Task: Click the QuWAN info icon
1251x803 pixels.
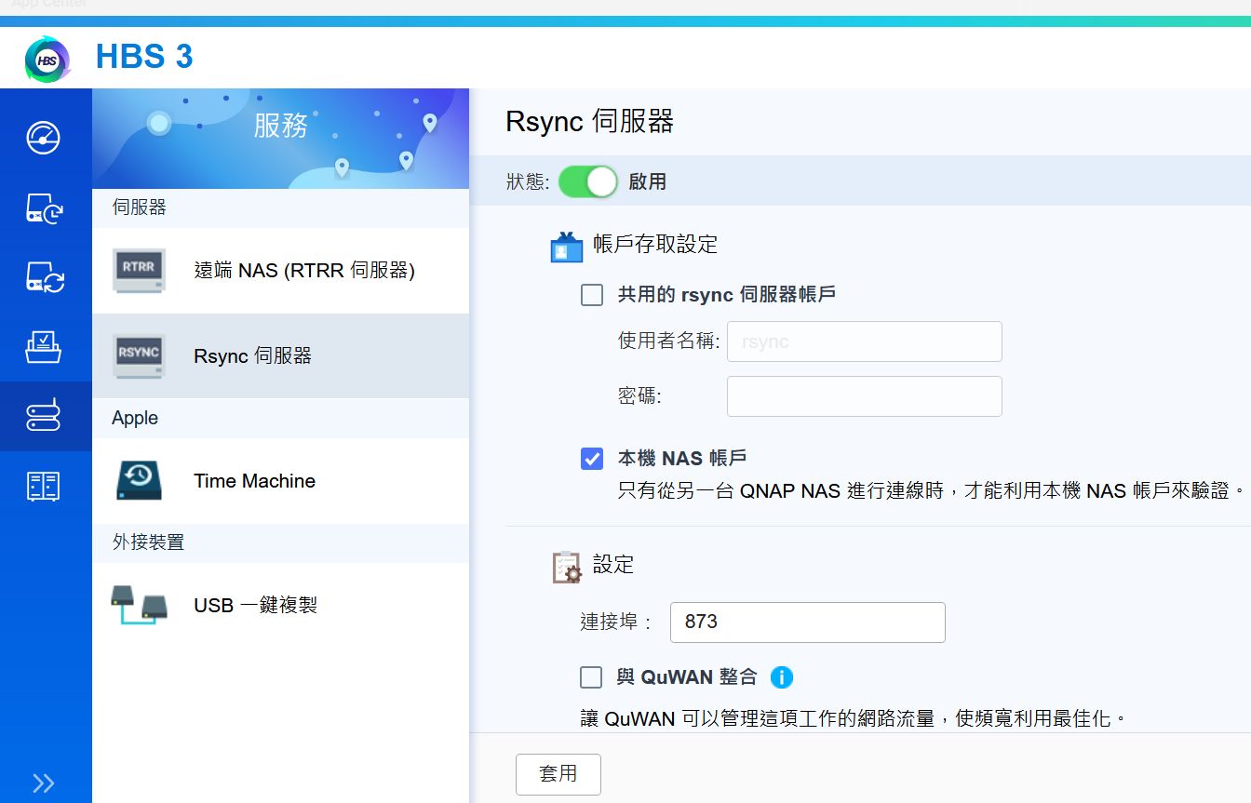Action: pos(782,677)
